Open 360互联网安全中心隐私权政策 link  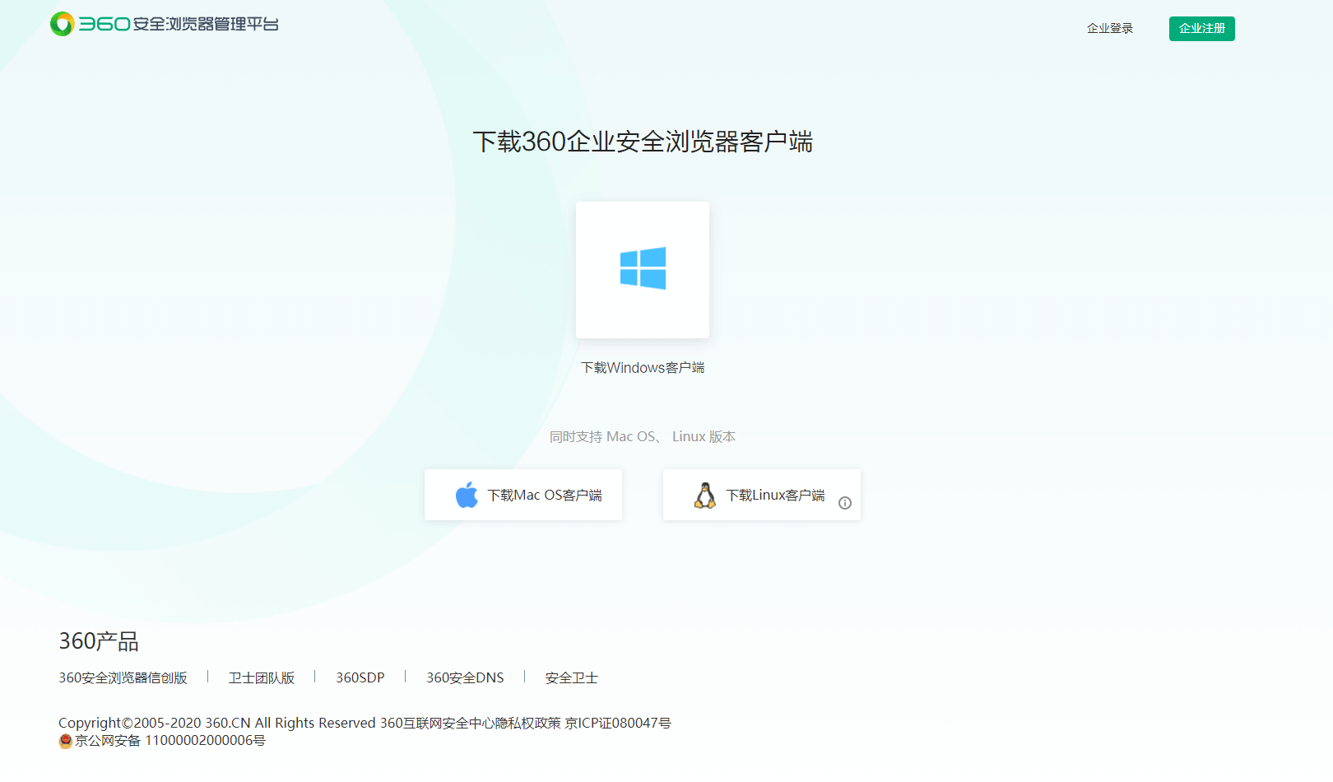point(470,723)
